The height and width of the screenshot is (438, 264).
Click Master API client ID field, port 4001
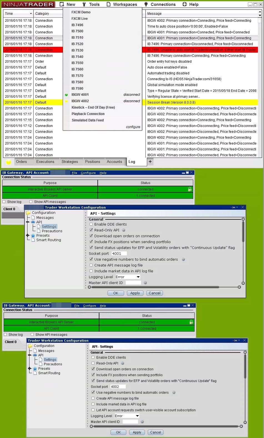point(133,283)
